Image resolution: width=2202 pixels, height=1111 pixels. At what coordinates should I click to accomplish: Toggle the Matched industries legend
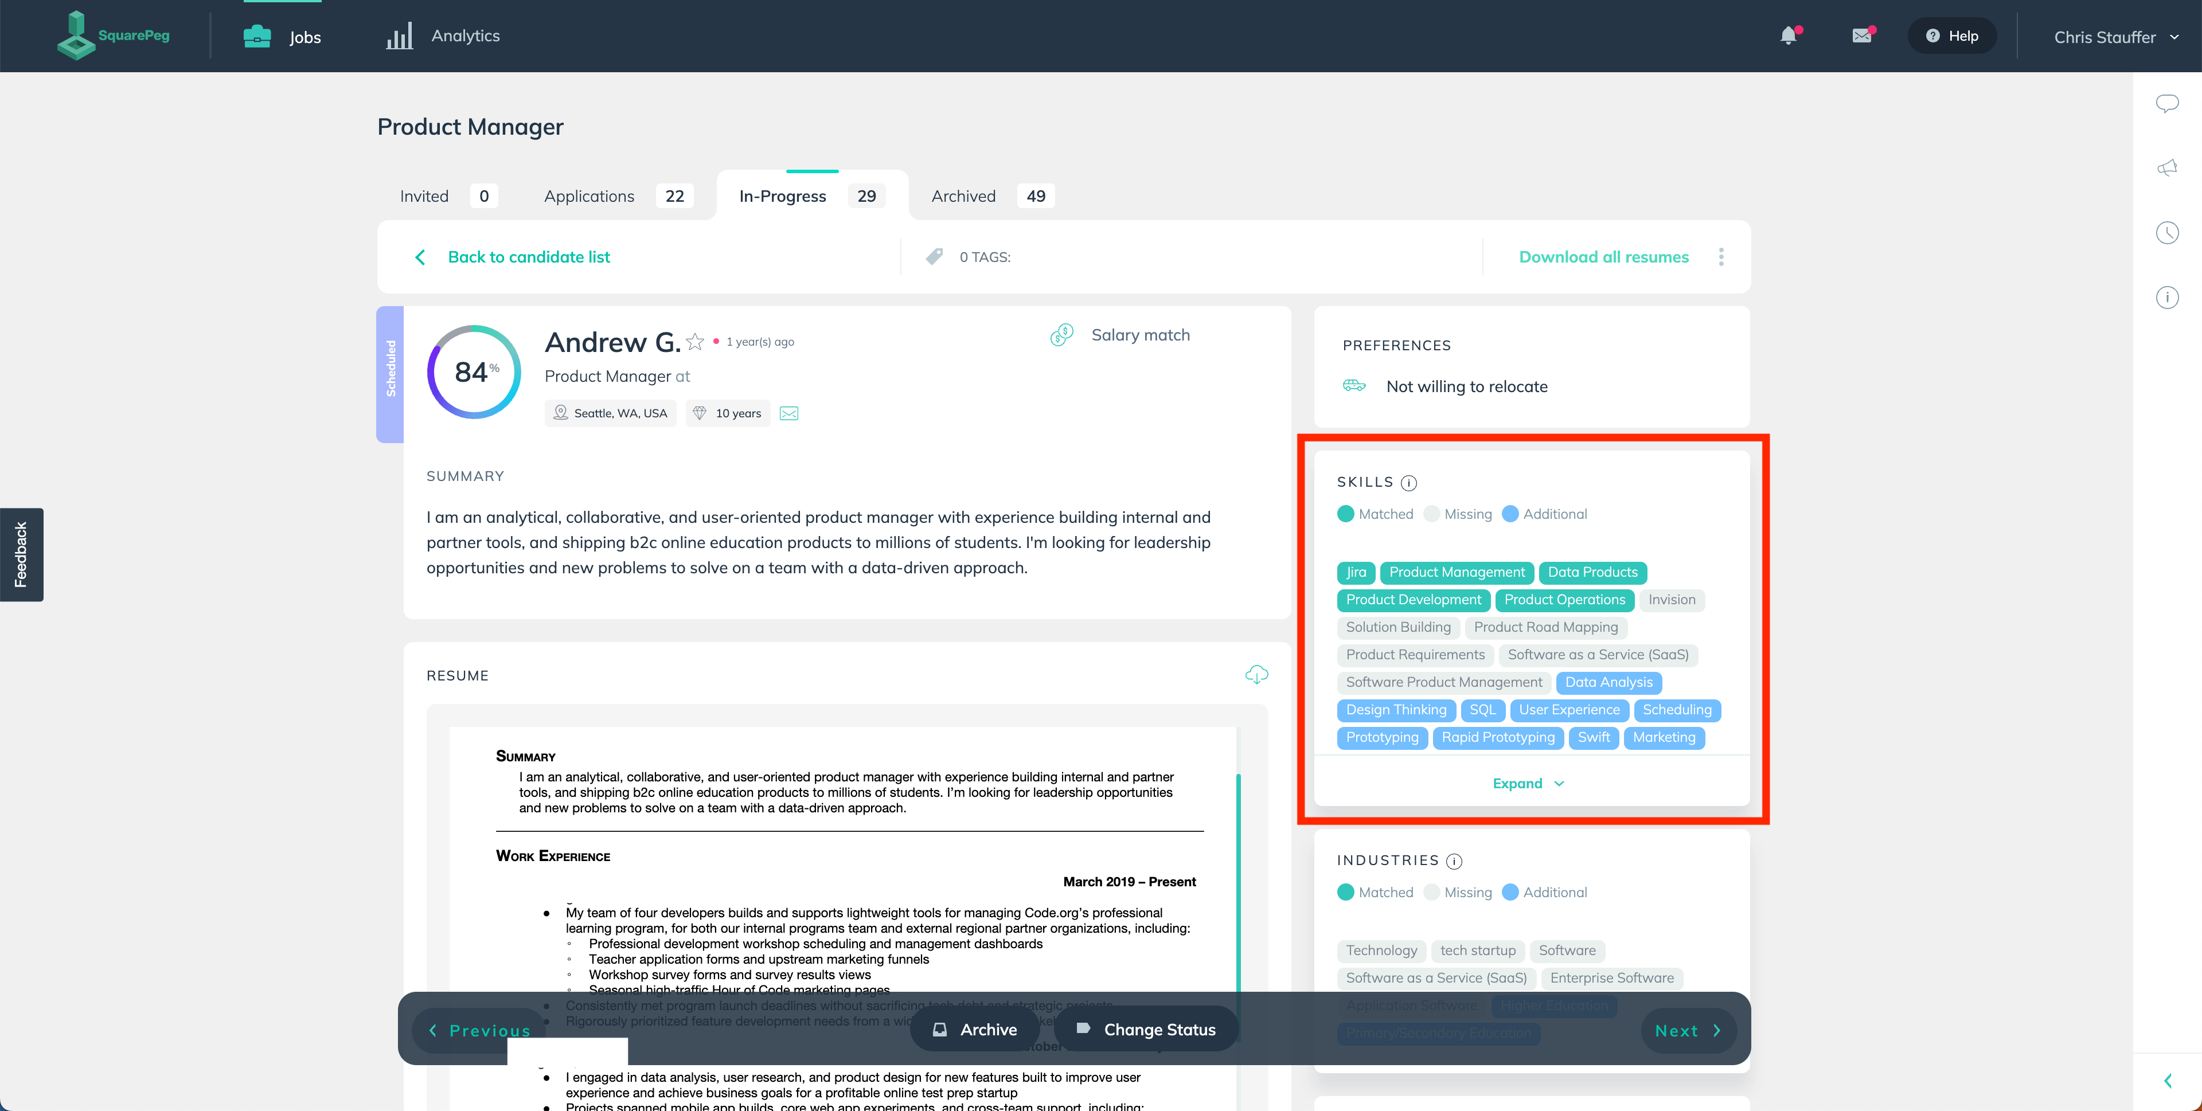click(1376, 892)
